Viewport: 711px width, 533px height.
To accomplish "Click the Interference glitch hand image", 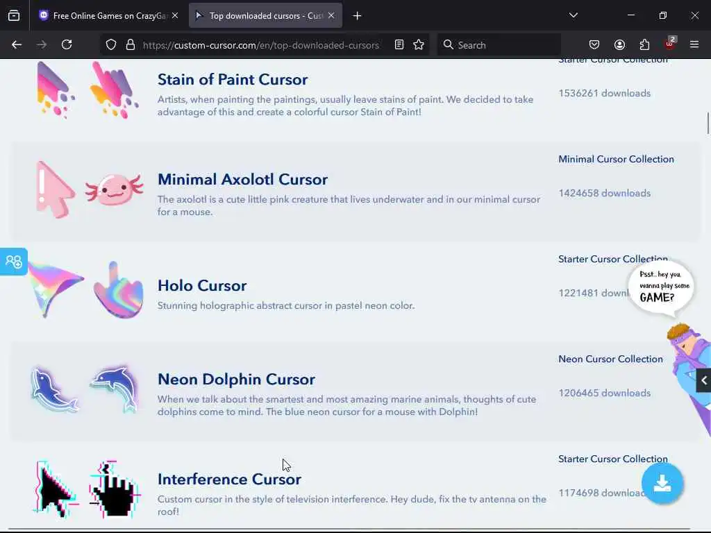I will pos(116,489).
